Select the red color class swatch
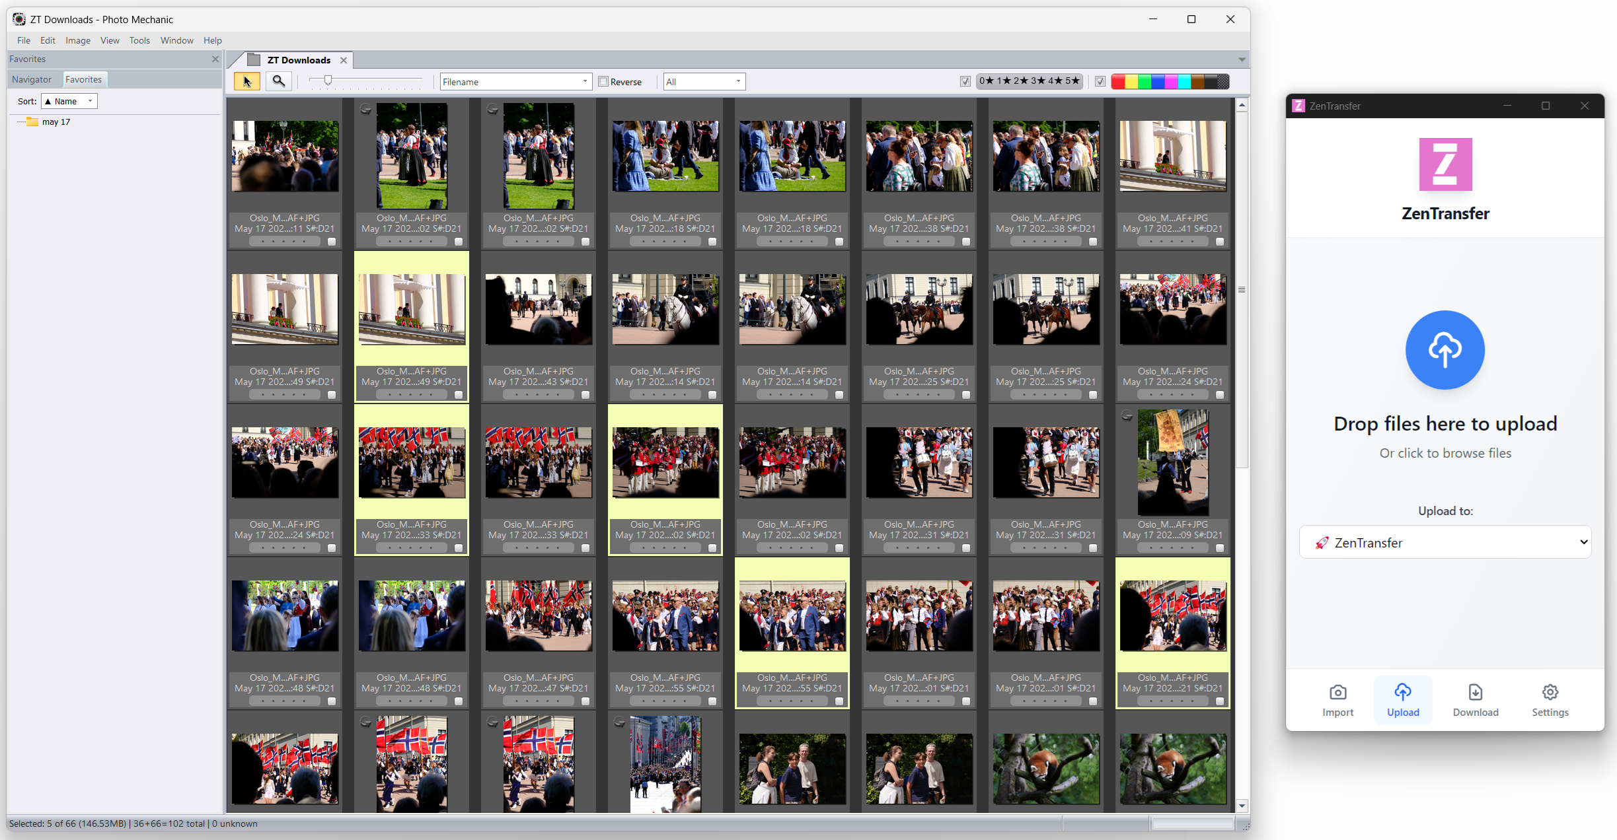Viewport: 1617px width, 840px height. 1119,81
